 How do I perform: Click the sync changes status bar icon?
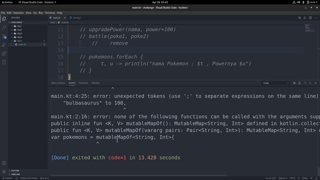(16, 178)
